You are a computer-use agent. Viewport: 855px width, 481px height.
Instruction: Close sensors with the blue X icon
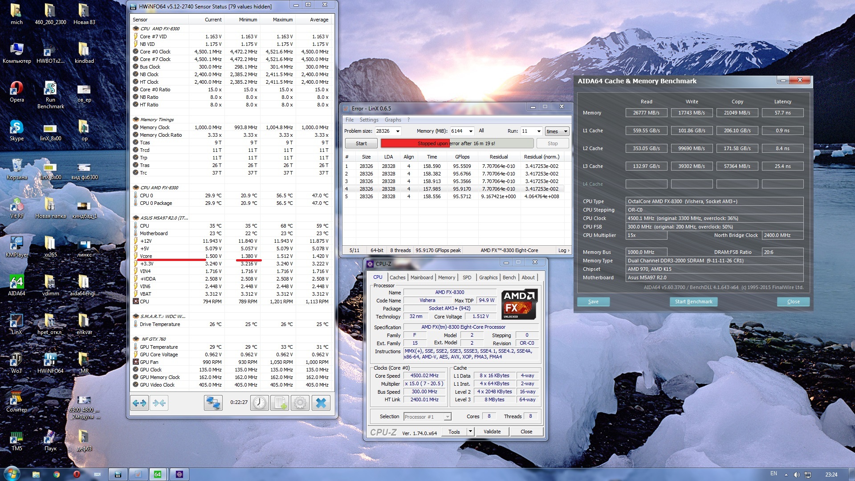(x=321, y=404)
